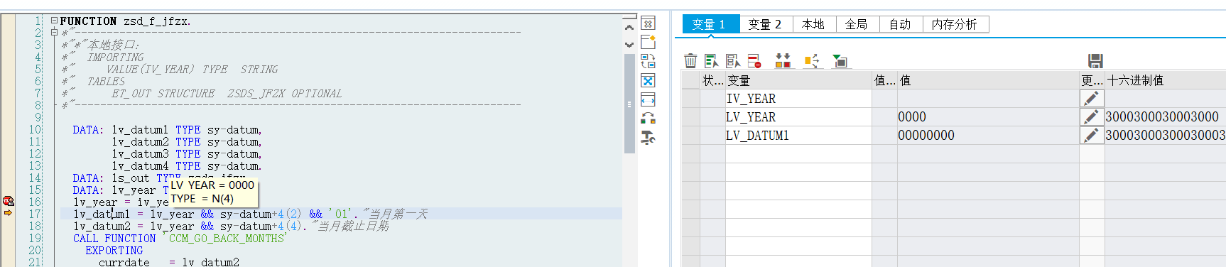Select the IV_YEAR variable cell
Screen dimensions: 1226x267
[799, 98]
